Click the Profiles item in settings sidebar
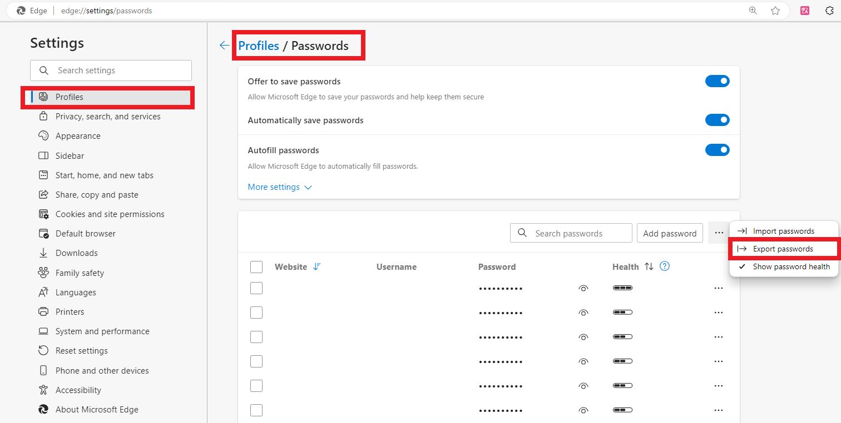 pos(108,97)
